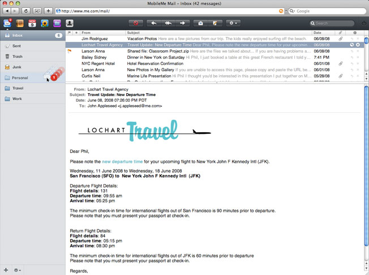Select Curtis Neil Marine Life Presentation message
Screen dimensions: 369x275
pos(214,76)
